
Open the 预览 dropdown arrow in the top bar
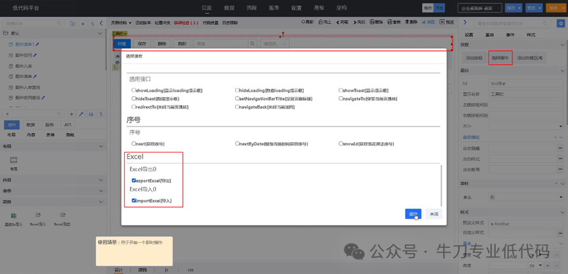pyautogui.click(x=540, y=8)
